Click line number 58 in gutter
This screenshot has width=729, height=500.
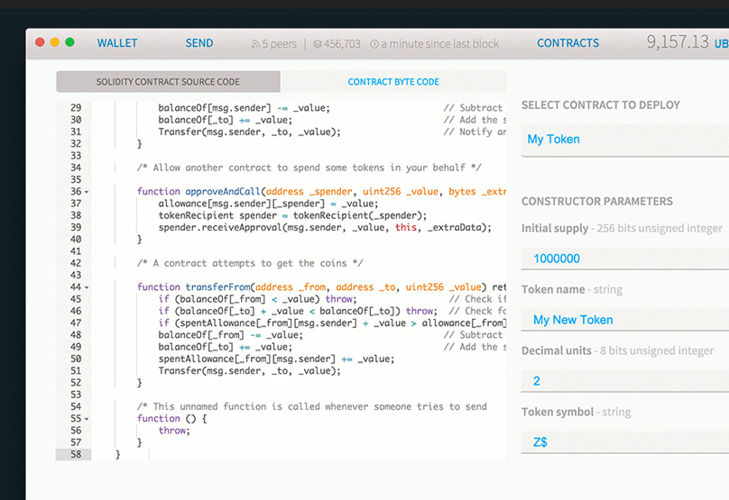point(76,454)
